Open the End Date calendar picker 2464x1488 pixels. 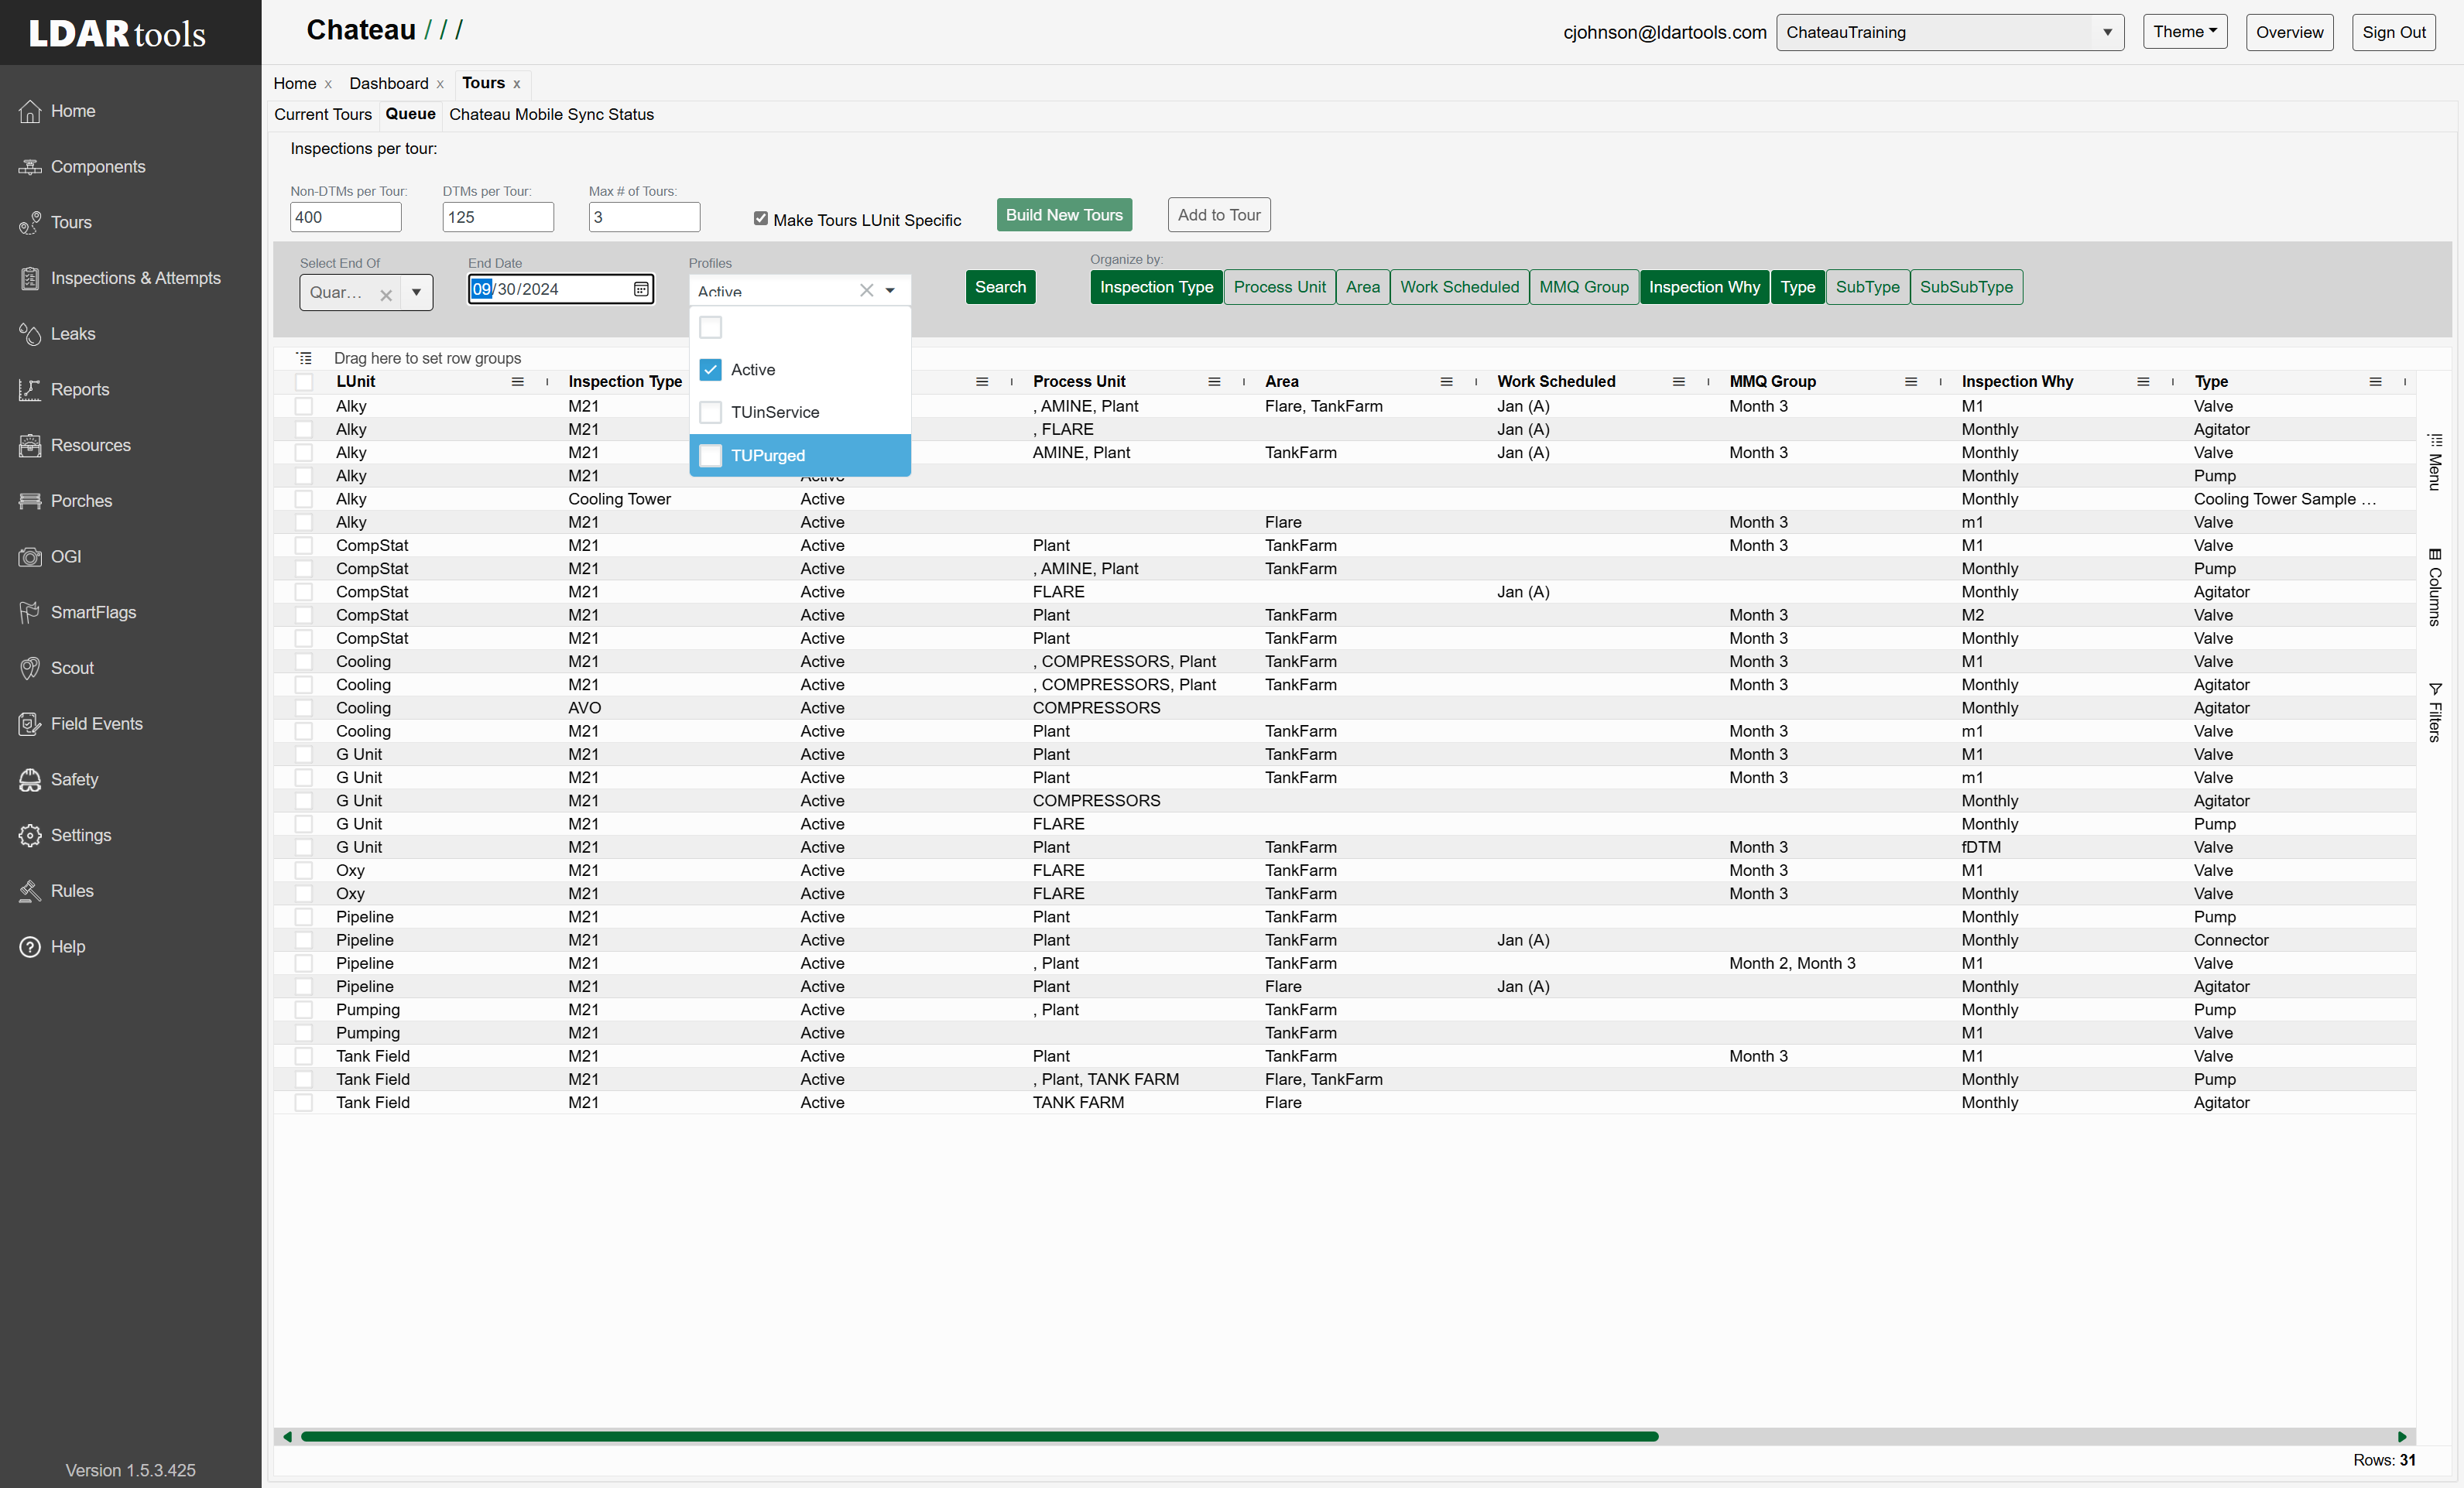(x=641, y=289)
